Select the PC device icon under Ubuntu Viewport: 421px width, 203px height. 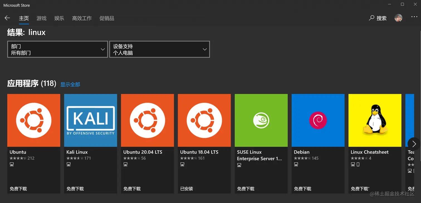click(12, 164)
